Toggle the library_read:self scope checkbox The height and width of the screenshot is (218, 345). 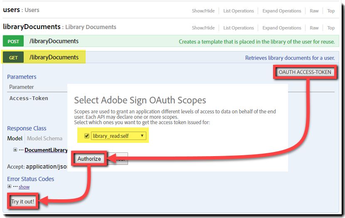87,136
